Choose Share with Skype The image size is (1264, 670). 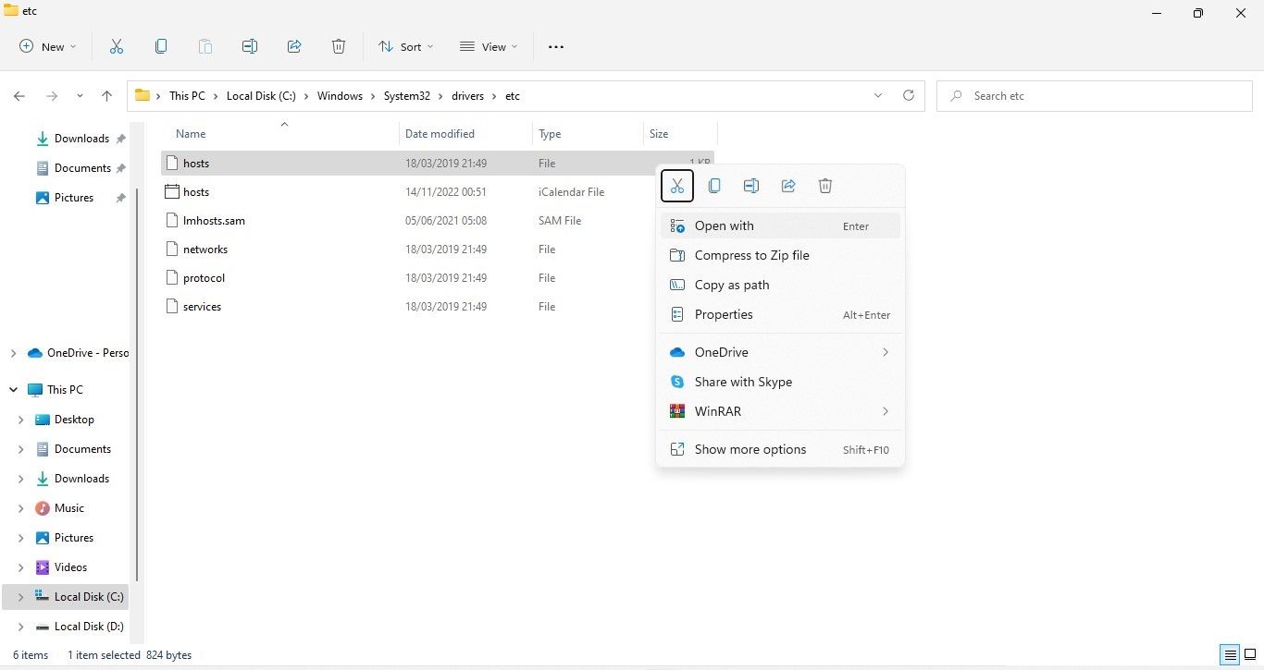pos(780,382)
